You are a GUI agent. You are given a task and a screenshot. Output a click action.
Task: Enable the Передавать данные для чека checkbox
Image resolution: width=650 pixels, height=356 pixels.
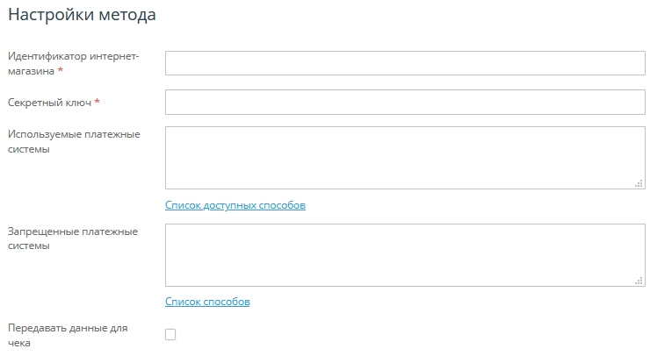point(170,334)
